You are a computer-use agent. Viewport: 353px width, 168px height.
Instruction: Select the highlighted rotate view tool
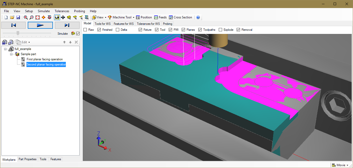pos(57,17)
